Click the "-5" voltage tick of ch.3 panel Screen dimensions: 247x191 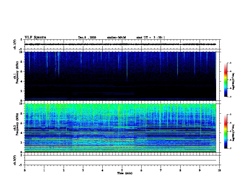(21, 165)
